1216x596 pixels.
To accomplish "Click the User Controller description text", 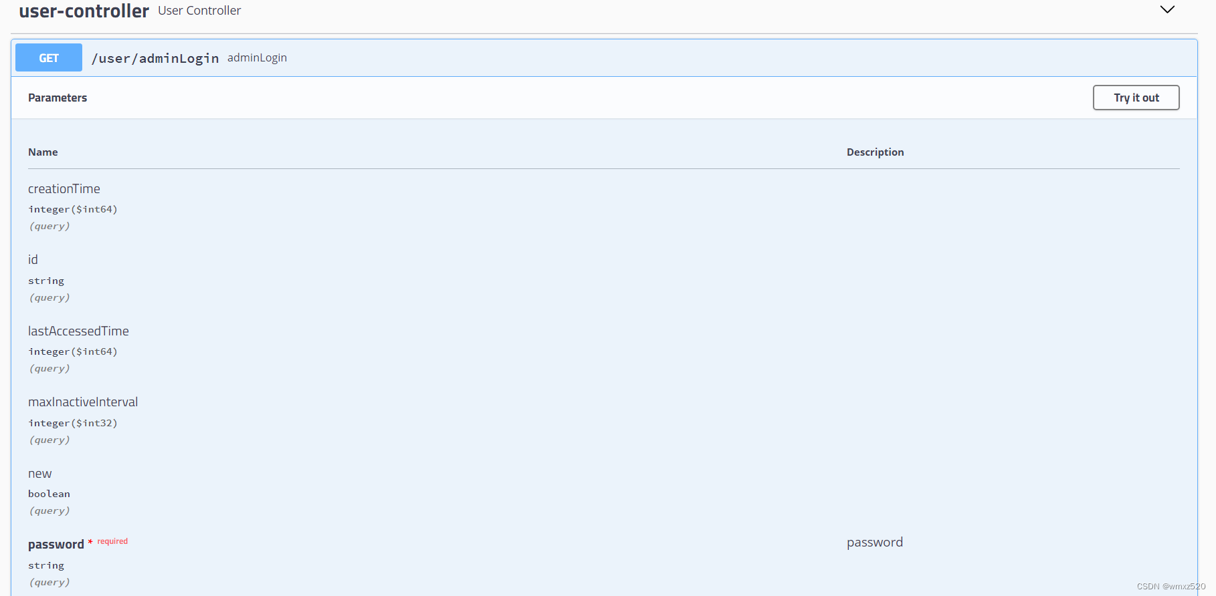I will pos(199,11).
